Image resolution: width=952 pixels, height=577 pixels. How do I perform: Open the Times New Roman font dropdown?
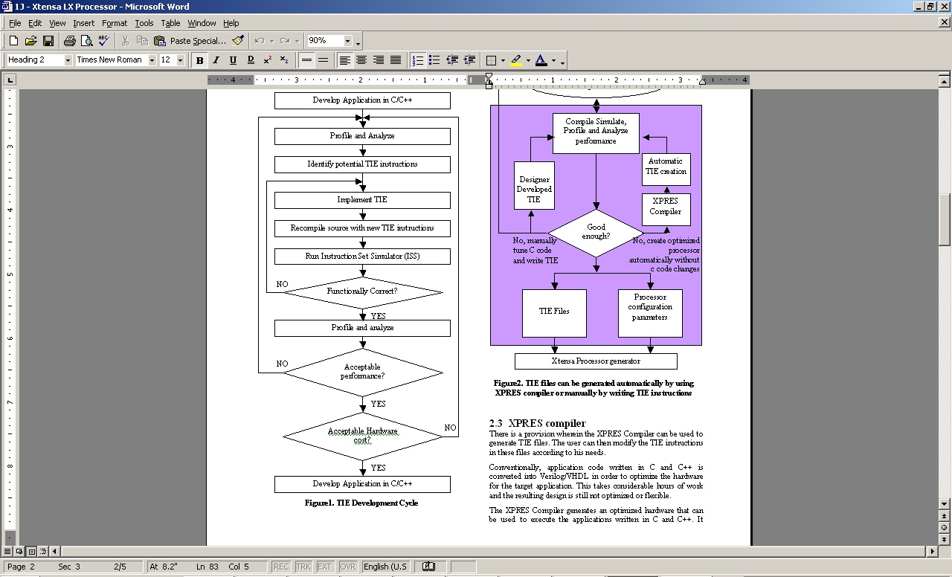(152, 60)
